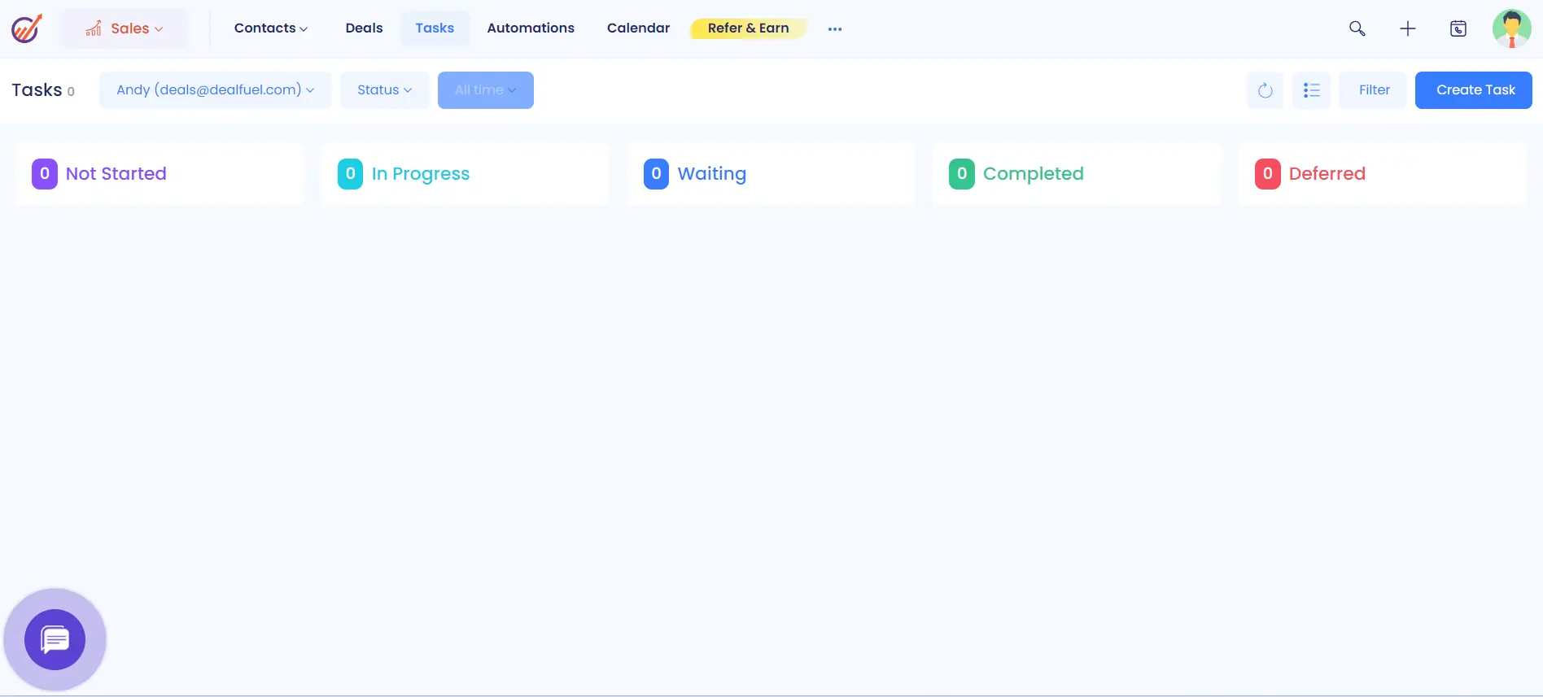Open the All time date dropdown
1543x697 pixels.
485,90
